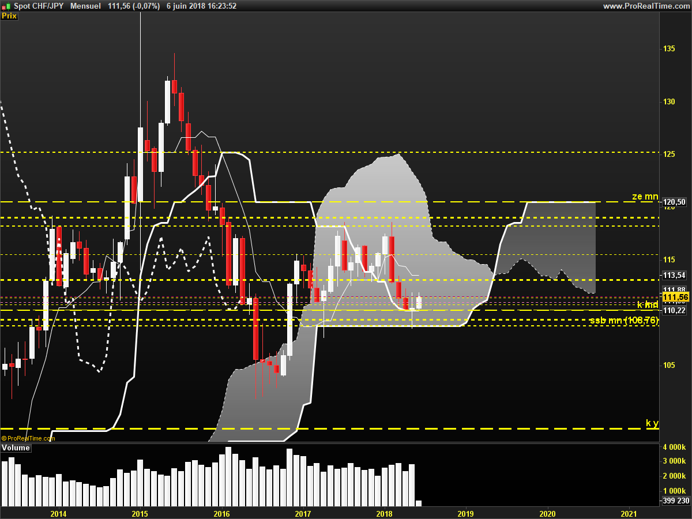The height and width of the screenshot is (519, 692).
Task: Click the 2015 label on time axis
Action: (140, 513)
